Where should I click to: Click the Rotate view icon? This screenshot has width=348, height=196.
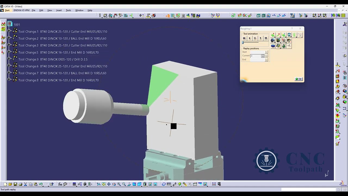[x=114, y=184]
